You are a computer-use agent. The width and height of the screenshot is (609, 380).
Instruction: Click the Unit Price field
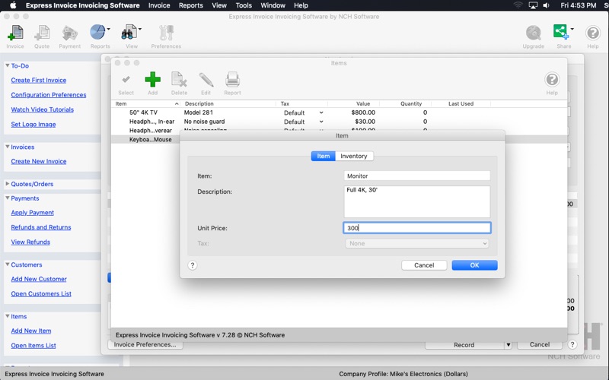pos(416,227)
